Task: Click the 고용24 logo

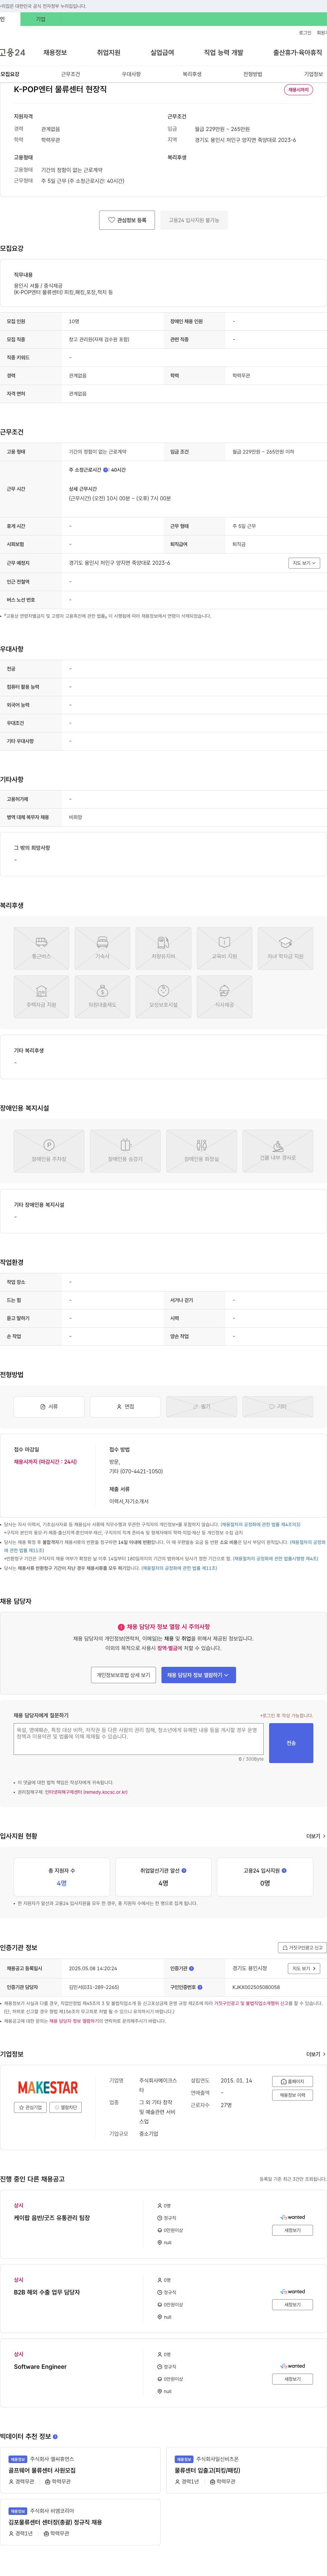Action: tap(13, 52)
